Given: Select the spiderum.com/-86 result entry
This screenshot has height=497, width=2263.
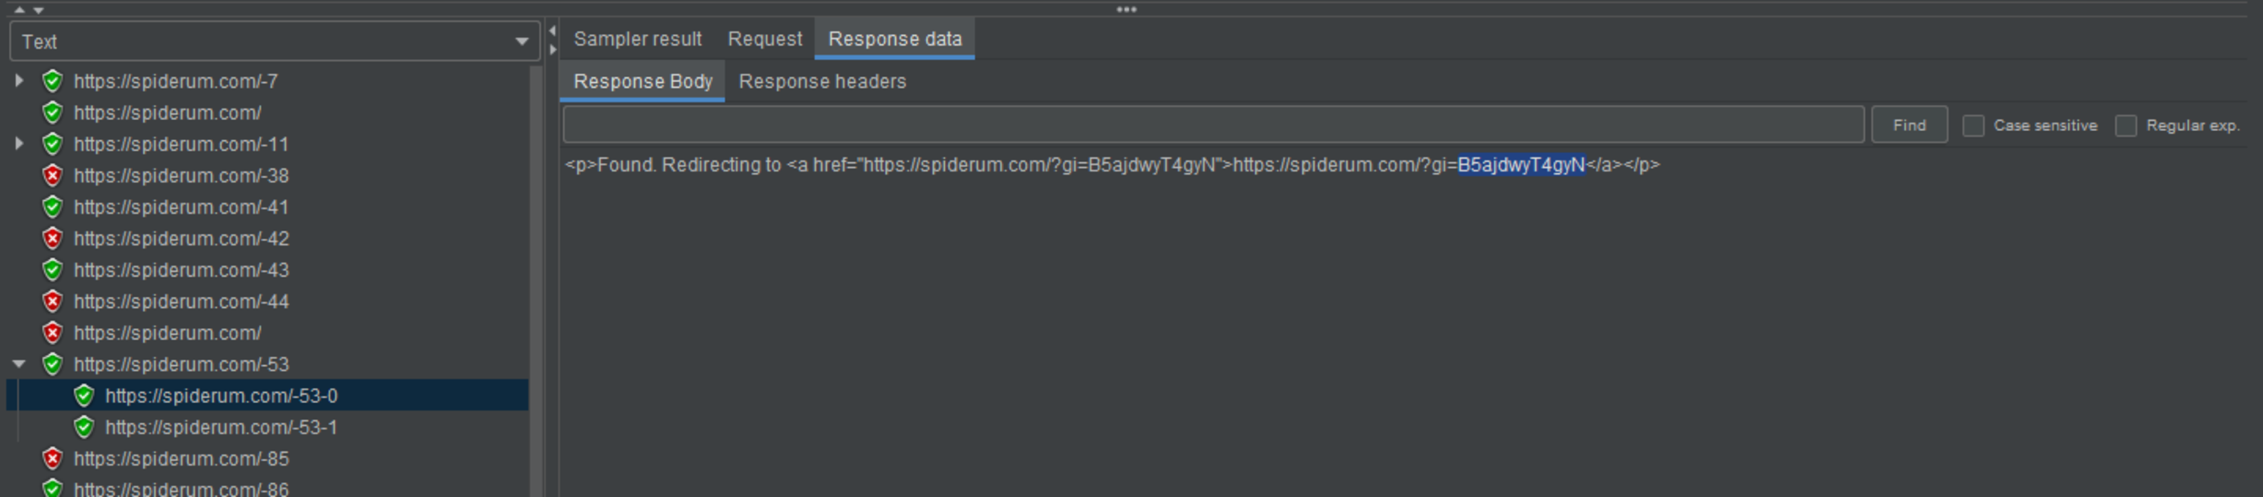Looking at the screenshot, I should (x=181, y=488).
